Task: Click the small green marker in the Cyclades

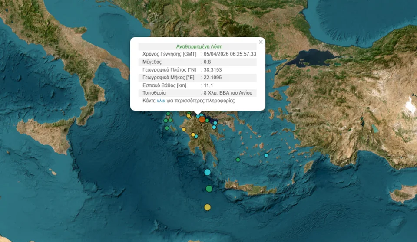Action: pyautogui.click(x=238, y=160)
